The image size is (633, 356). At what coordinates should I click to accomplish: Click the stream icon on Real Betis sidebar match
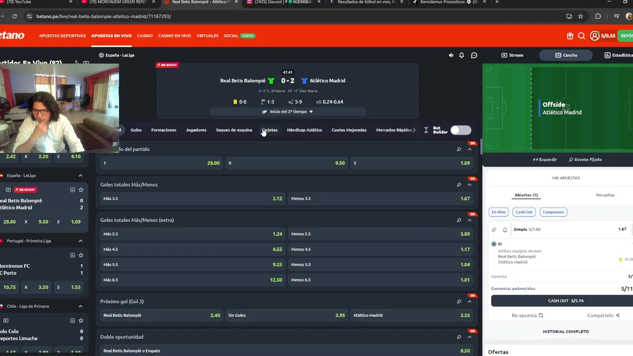8,190
